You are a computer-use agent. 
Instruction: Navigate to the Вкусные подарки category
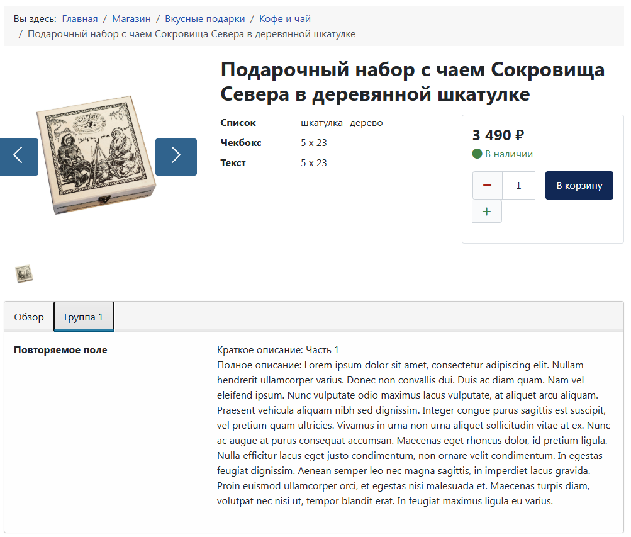[x=205, y=19]
